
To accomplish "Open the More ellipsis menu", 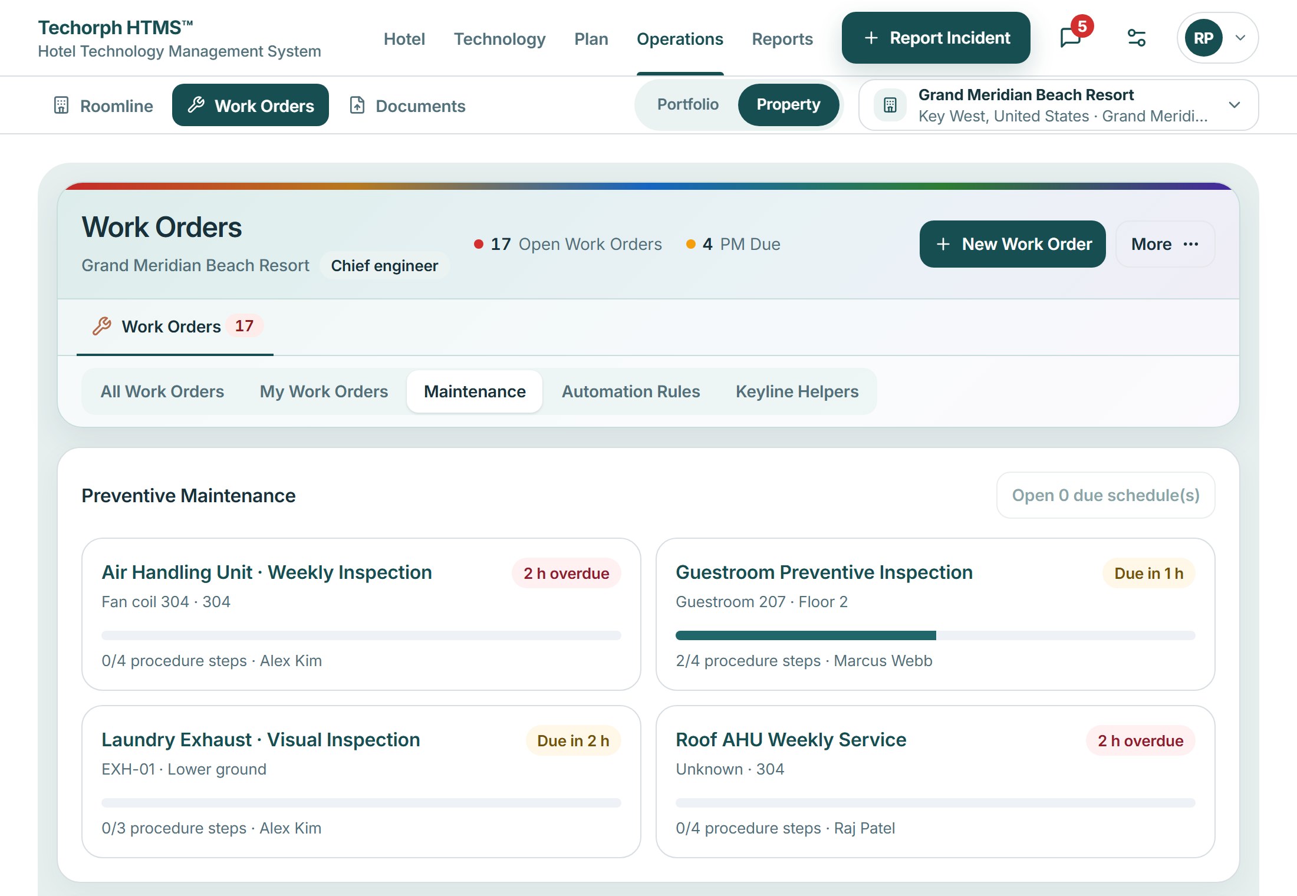I will tap(1165, 244).
